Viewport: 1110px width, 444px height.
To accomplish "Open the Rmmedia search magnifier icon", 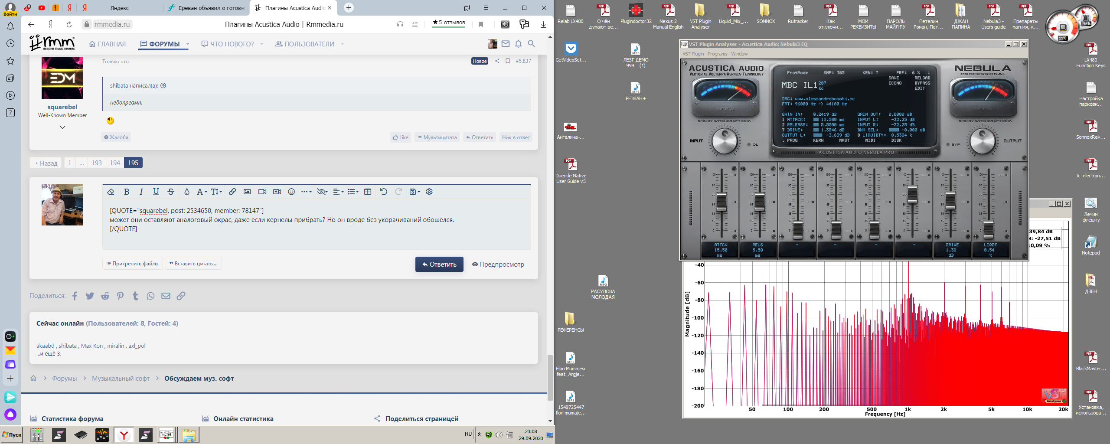I will (x=531, y=44).
